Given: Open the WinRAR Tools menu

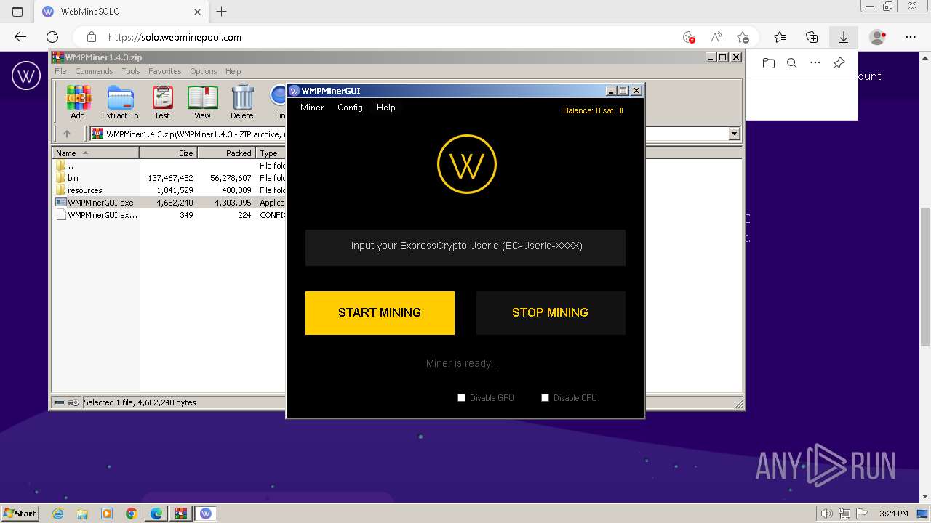Looking at the screenshot, I should coord(131,71).
